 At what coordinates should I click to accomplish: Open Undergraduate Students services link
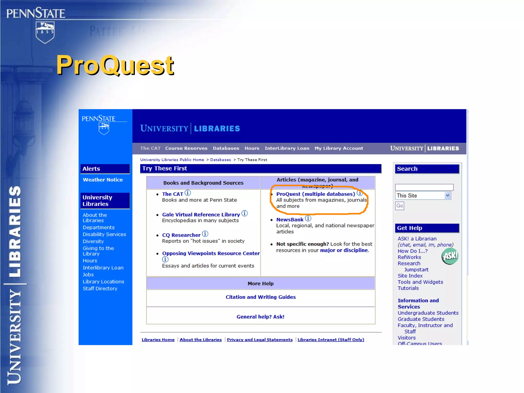click(x=428, y=313)
